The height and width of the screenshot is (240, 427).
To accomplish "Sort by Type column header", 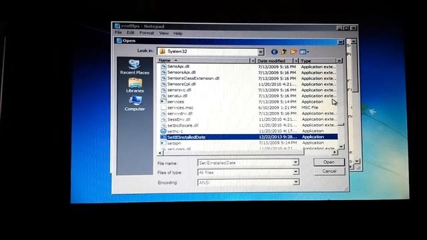I will pyautogui.click(x=318, y=61).
